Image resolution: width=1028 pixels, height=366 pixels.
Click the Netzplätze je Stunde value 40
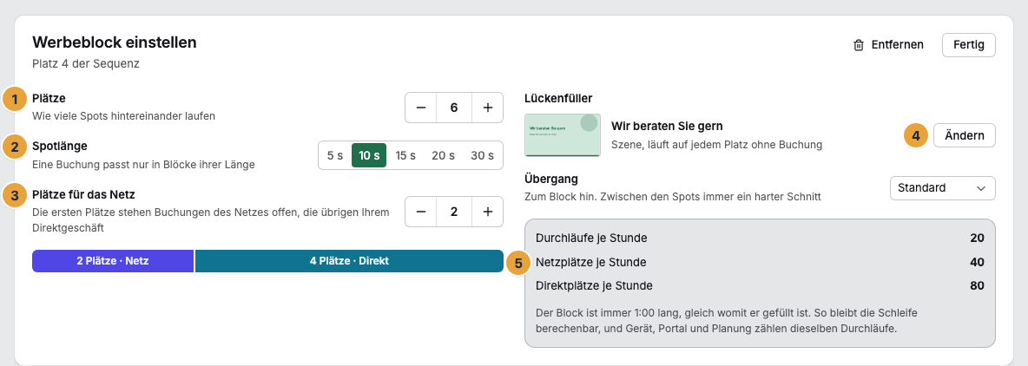tap(977, 262)
